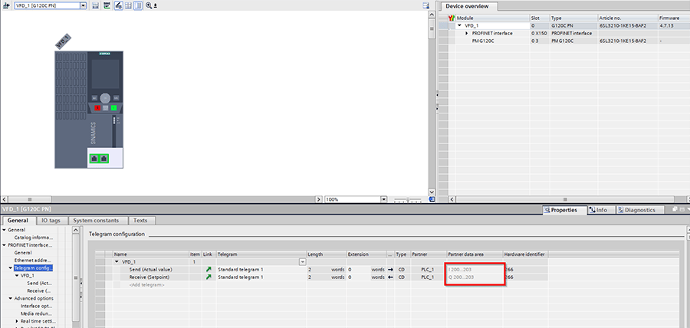Select Send (Act... item in properties tree

tap(39, 283)
